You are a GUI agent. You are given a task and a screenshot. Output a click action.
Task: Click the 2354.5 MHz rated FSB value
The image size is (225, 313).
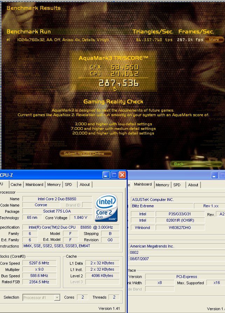click(39, 282)
